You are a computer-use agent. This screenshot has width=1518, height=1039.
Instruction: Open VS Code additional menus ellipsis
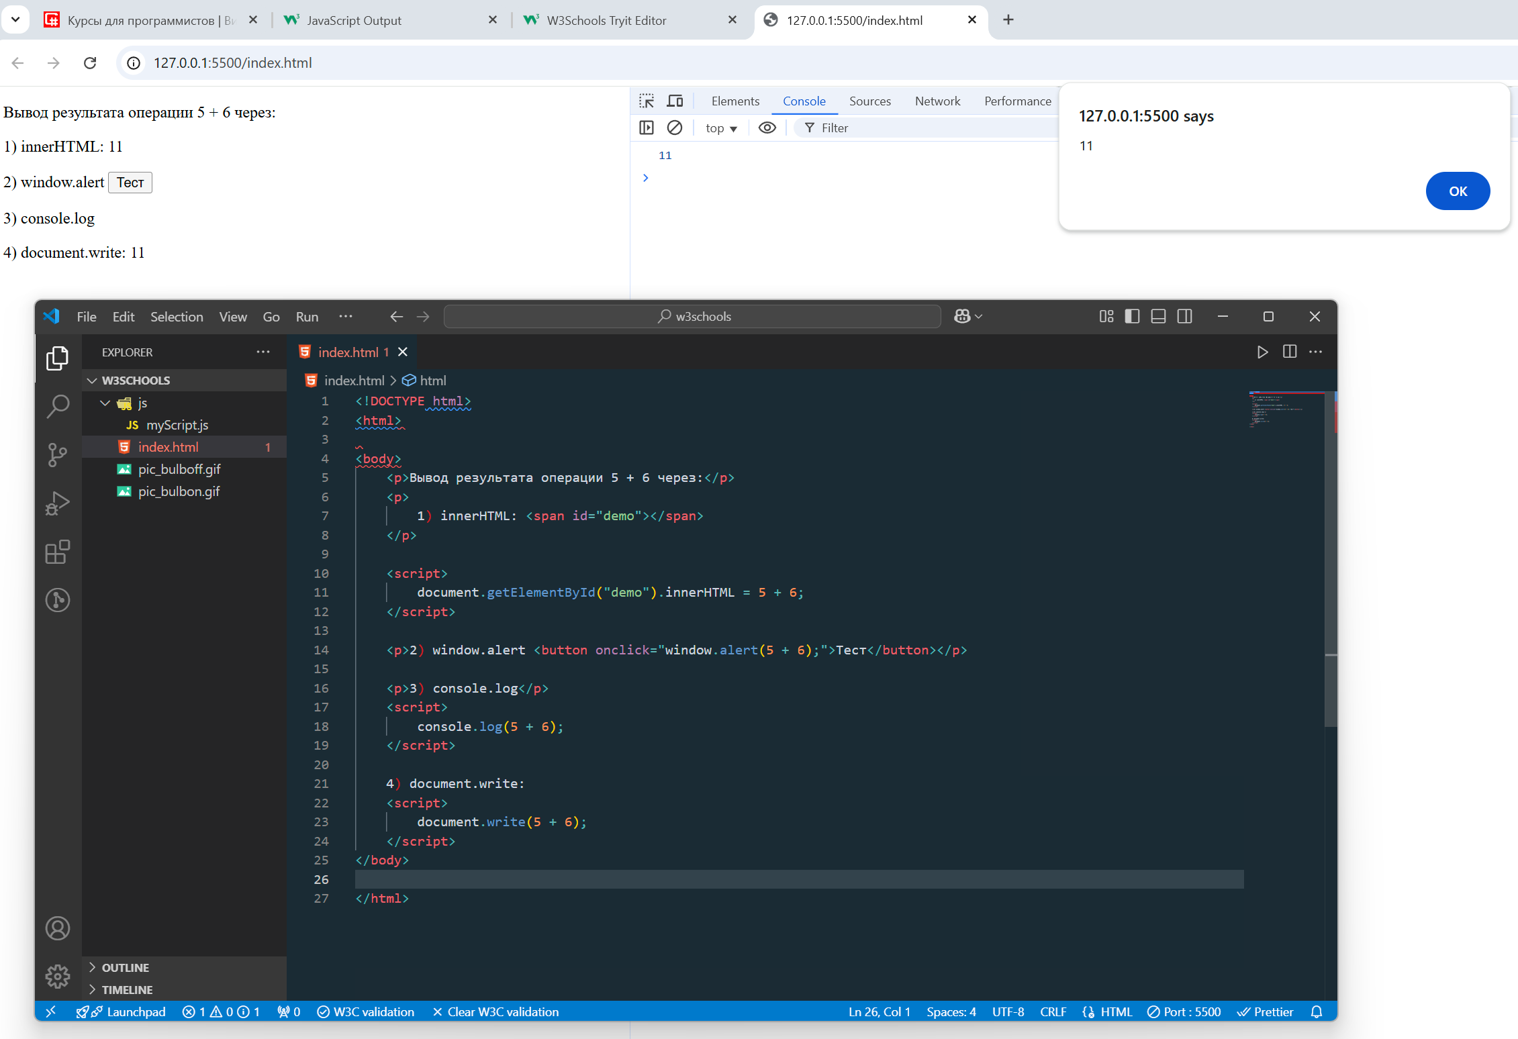point(346,316)
